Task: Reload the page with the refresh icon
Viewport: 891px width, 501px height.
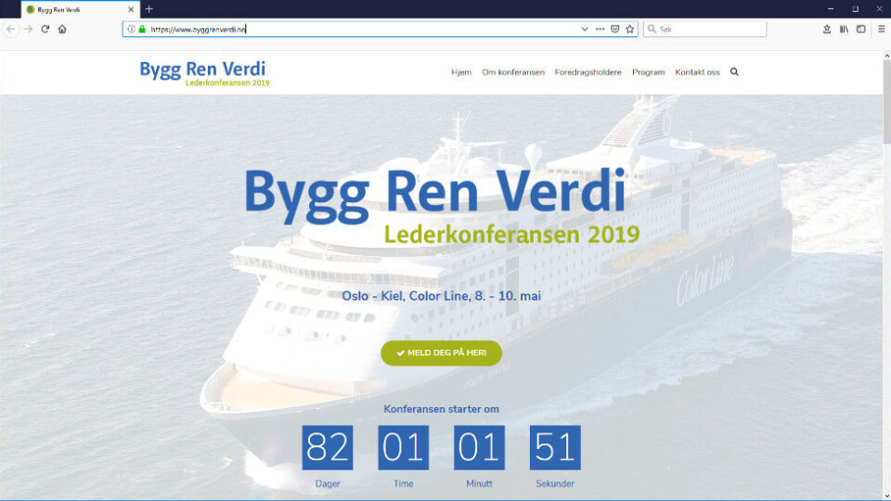Action: click(45, 29)
